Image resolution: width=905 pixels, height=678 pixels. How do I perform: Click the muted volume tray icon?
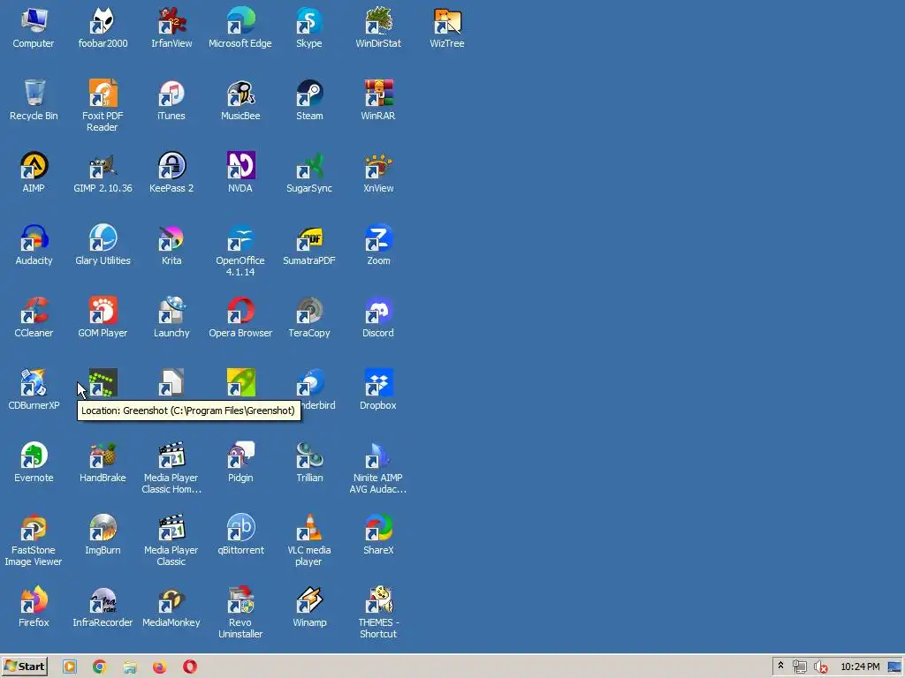[820, 667]
